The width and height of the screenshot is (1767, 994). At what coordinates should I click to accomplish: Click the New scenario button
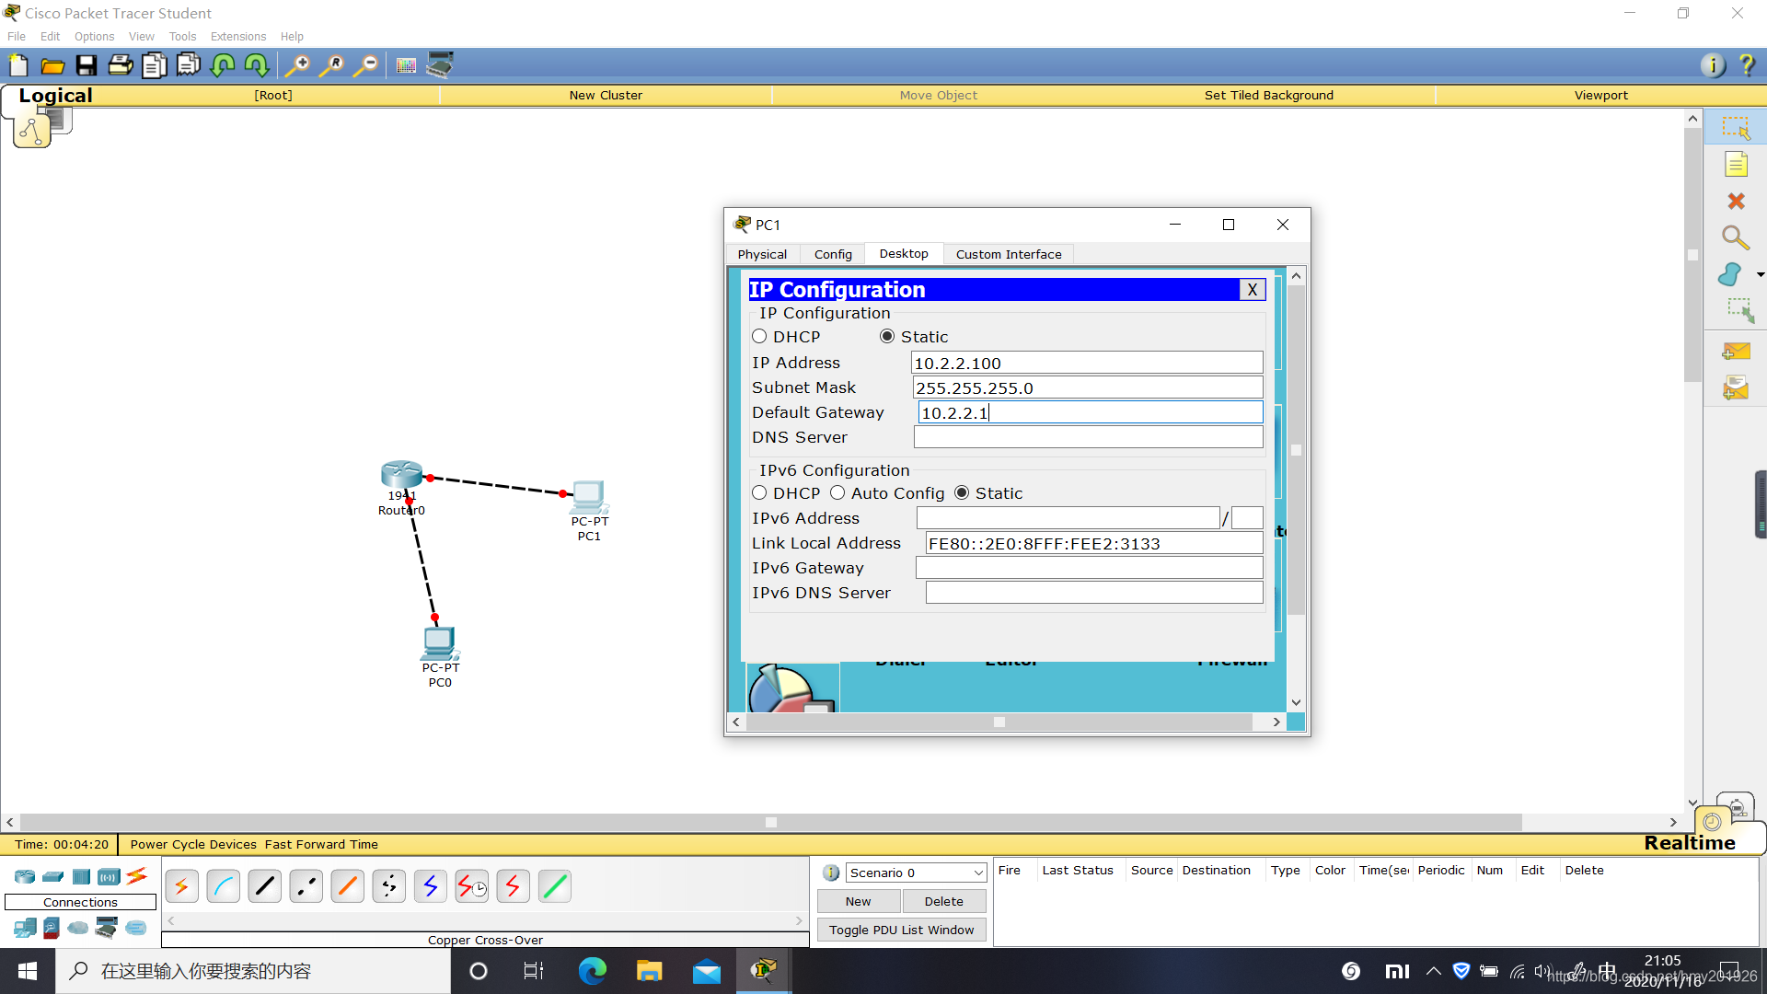tap(858, 901)
